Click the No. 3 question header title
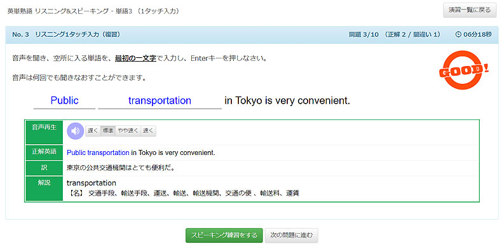Image resolution: width=502 pixels, height=249 pixels. 66,34
